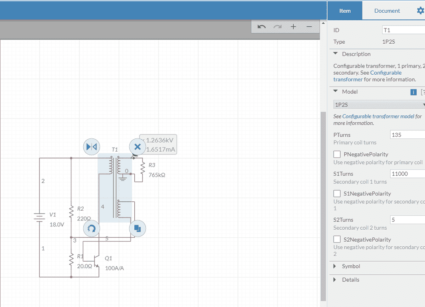Click the redo arrow icon

pyautogui.click(x=278, y=27)
